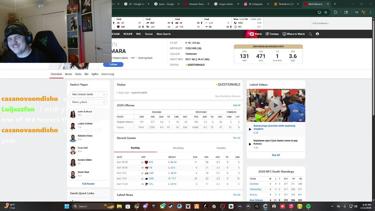375x211 pixels.
Task: Open the Carolina team standings link
Action: [254, 184]
